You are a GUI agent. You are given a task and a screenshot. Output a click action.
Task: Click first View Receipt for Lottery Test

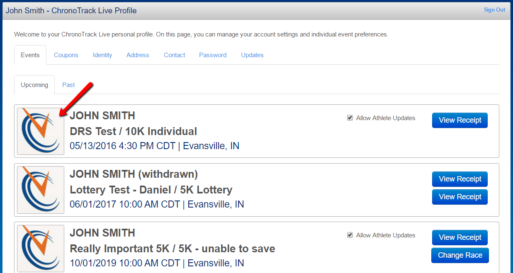[x=460, y=179]
